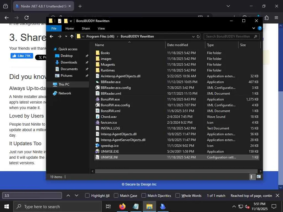Close the Firefox find bar
This screenshot has width=283, height=212.
coord(277,195)
